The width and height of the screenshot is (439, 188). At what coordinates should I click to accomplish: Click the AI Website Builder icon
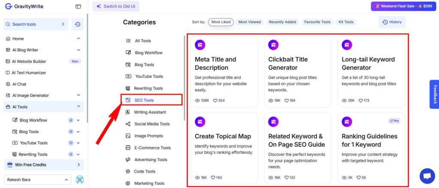8,61
